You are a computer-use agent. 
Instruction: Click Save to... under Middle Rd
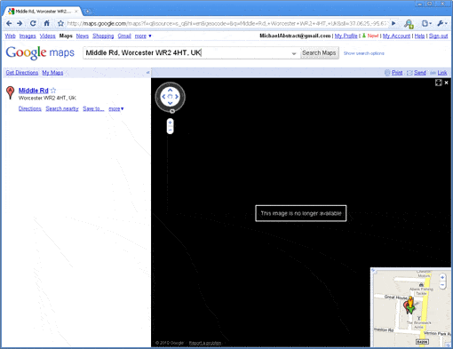(x=93, y=108)
